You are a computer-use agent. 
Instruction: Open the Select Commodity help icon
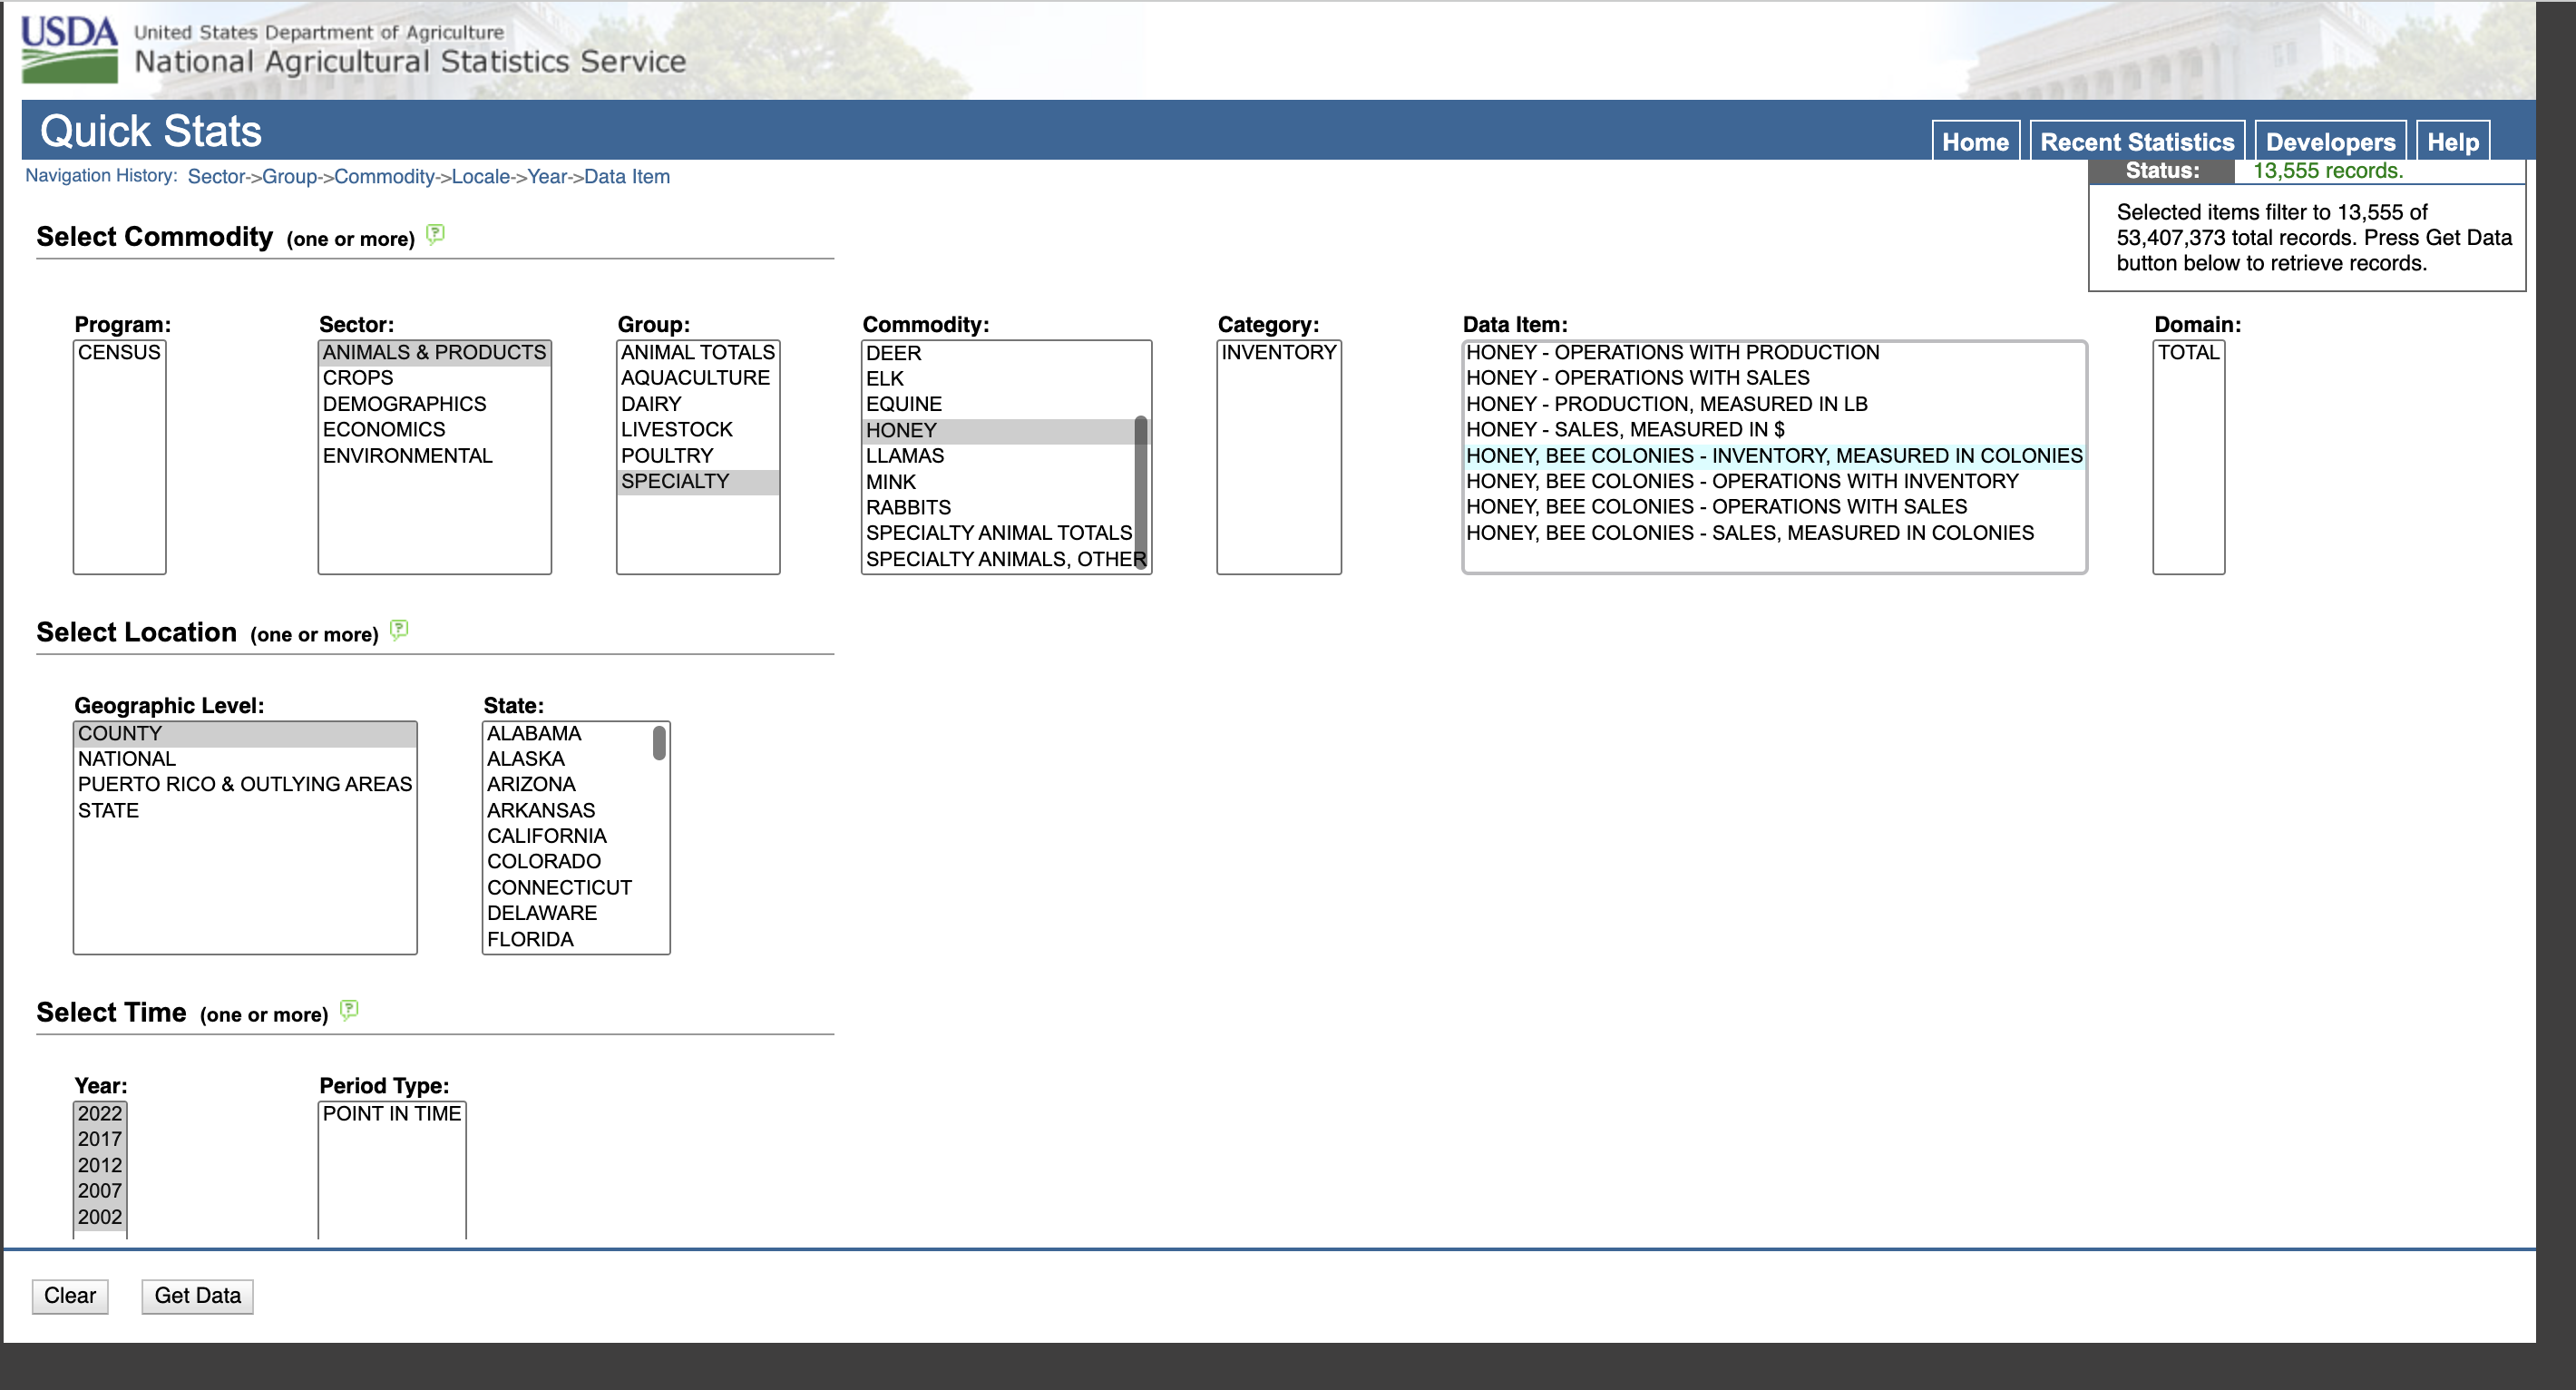pyautogui.click(x=435, y=234)
